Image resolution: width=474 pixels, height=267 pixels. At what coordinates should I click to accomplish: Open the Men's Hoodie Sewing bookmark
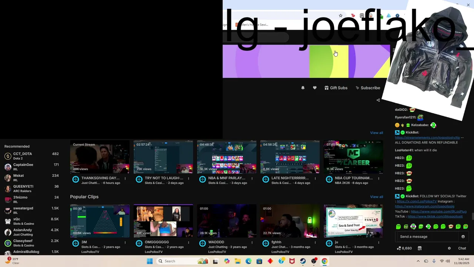click(252, 24)
